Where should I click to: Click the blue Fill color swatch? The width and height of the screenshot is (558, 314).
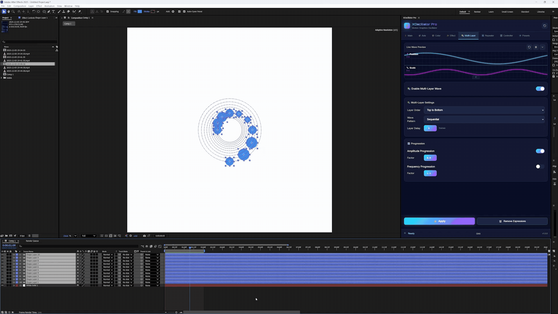tap(140, 12)
